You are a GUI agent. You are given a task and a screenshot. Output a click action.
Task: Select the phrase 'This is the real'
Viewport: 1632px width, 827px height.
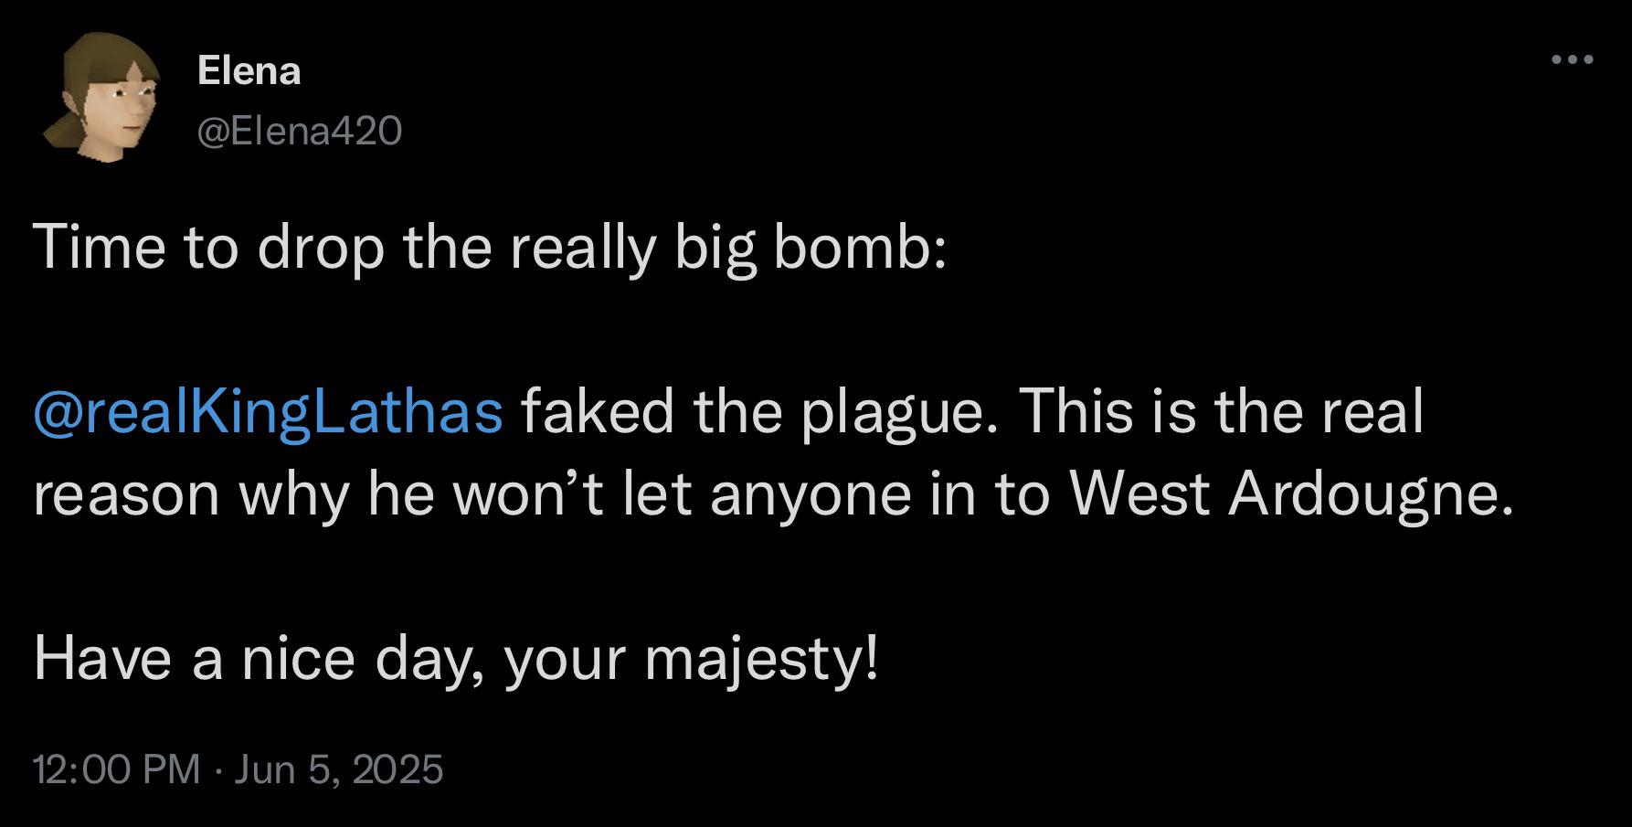click(1221, 411)
